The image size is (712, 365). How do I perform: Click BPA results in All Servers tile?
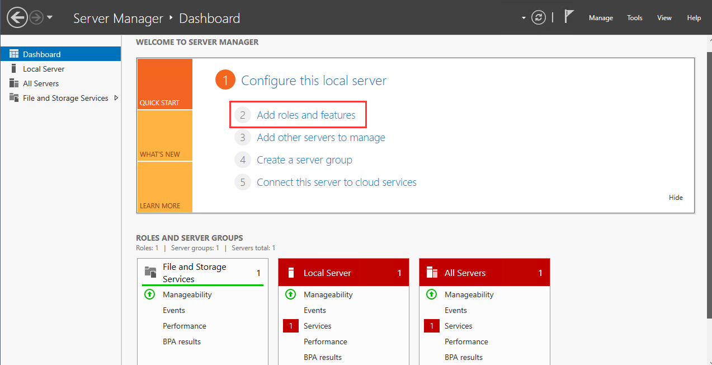point(464,357)
